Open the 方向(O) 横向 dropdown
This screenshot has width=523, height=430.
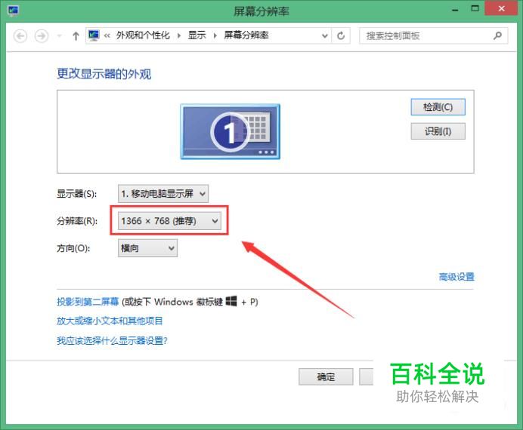coord(147,248)
